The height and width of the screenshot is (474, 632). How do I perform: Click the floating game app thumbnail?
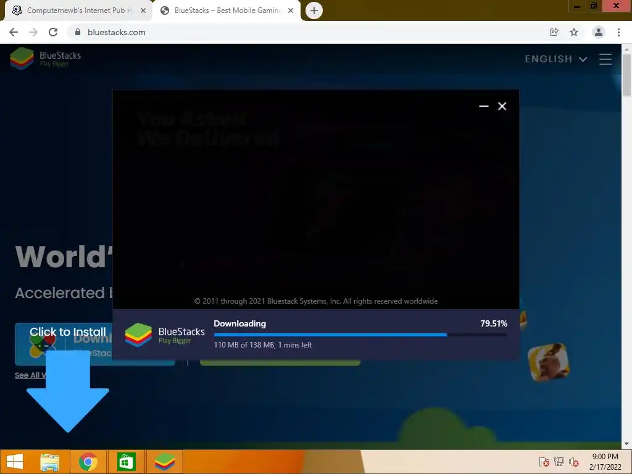(x=548, y=362)
